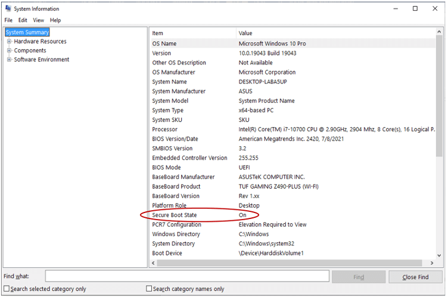This screenshot has height=297, width=448.
Task: Expand the Hardware Resources tree node
Action: [x=9, y=42]
